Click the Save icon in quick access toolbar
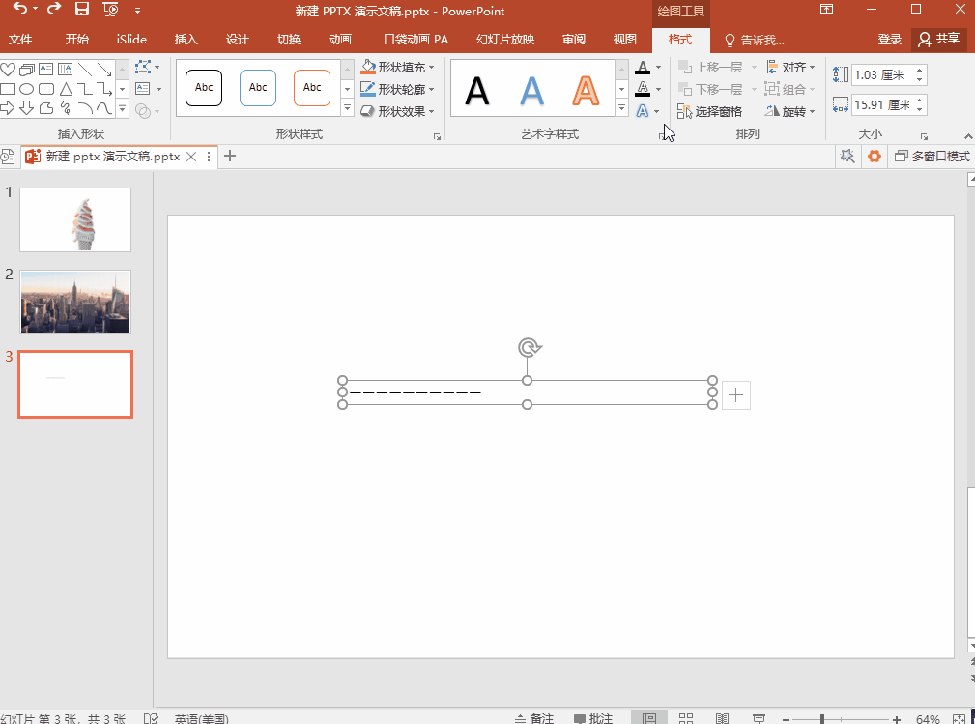The image size is (975, 724). 82,10
